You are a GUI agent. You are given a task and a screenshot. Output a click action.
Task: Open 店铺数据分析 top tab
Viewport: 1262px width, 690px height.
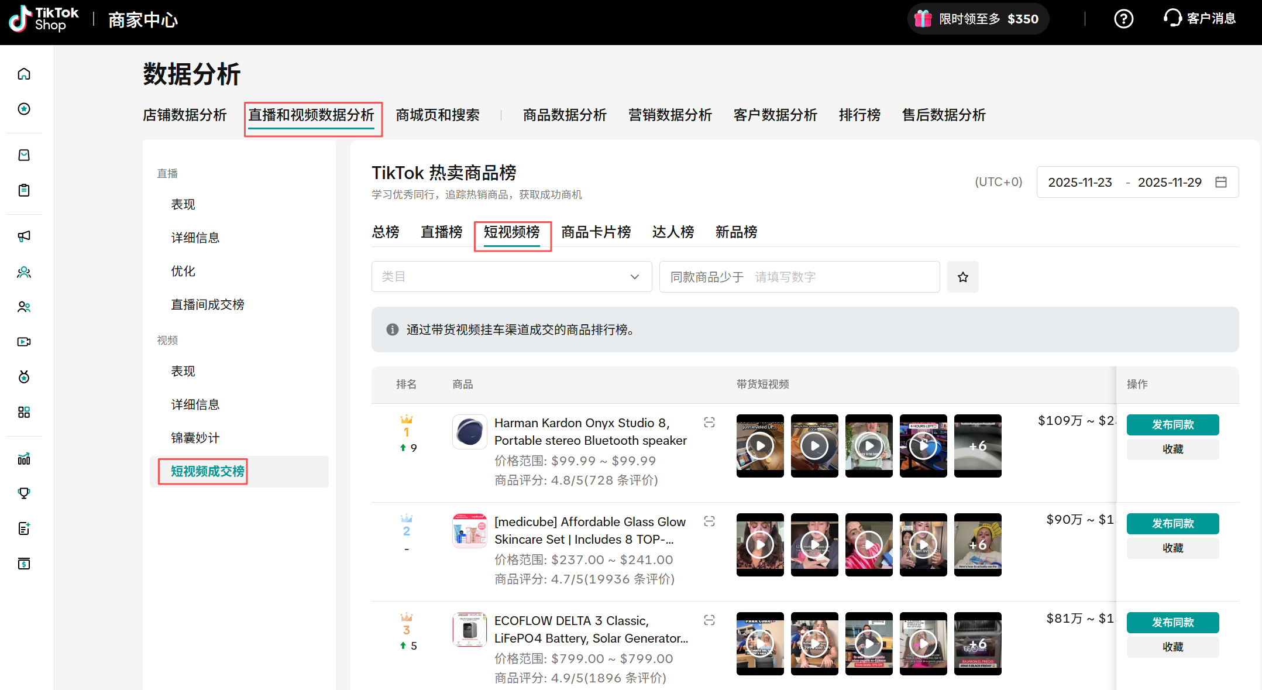tap(185, 115)
